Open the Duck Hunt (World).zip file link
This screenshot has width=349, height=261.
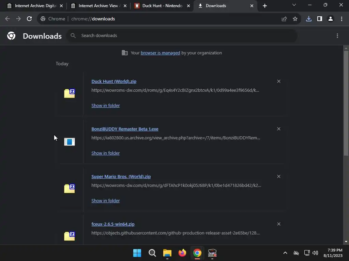(114, 82)
